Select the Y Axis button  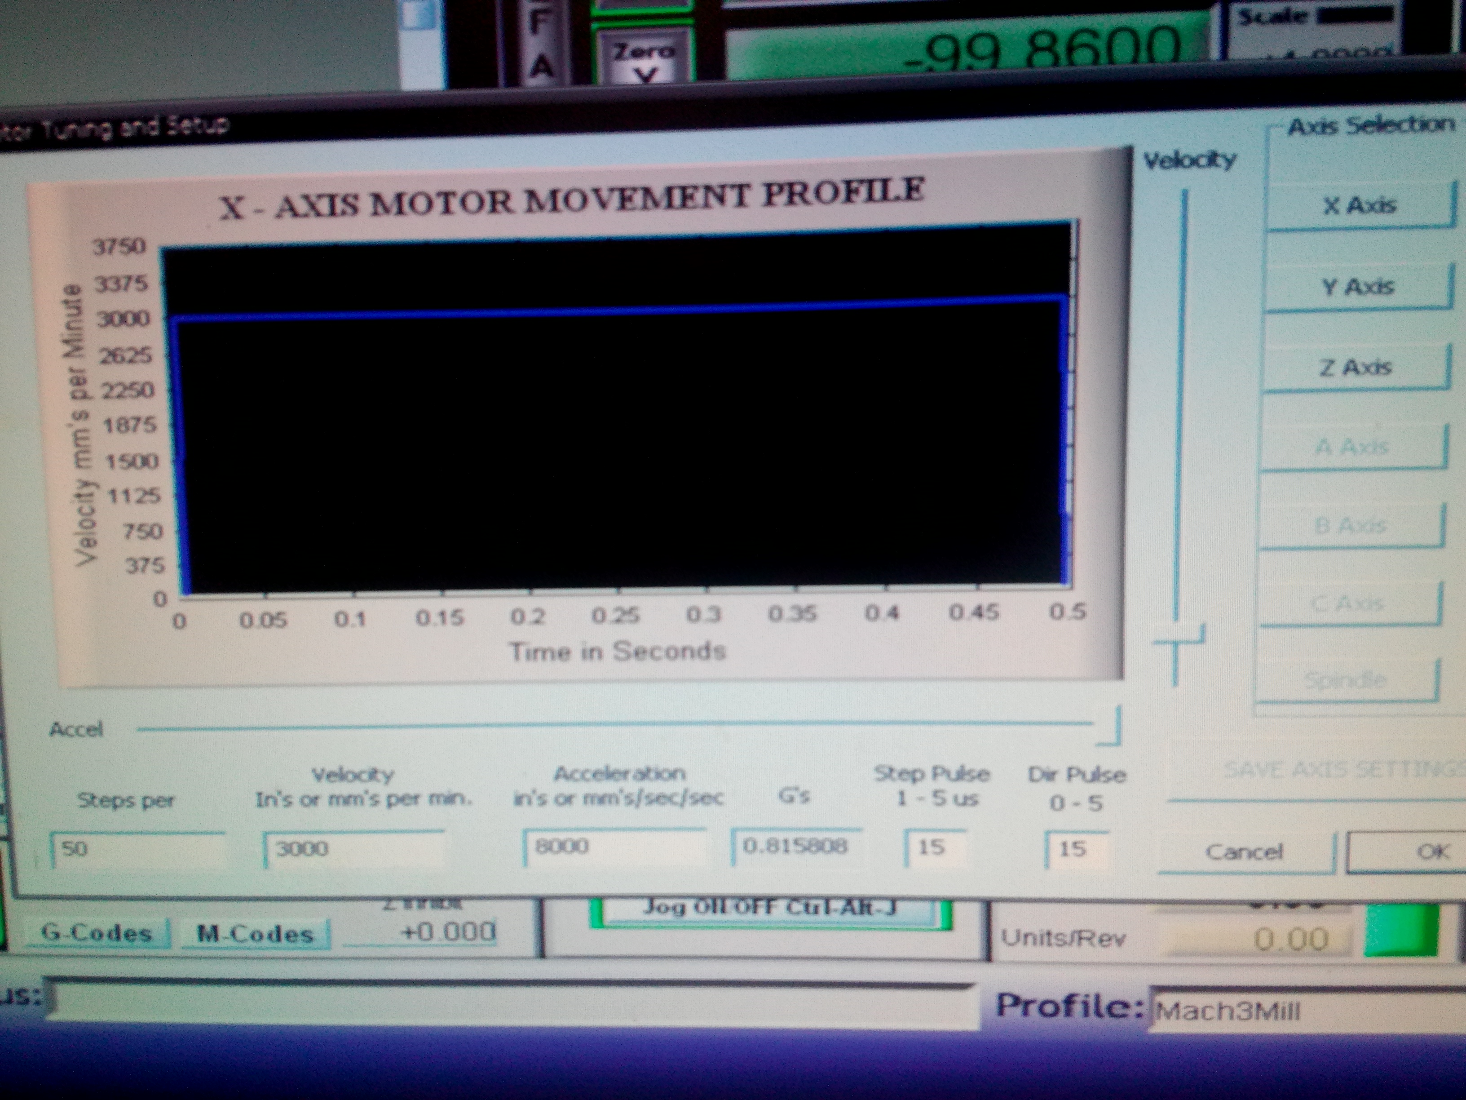point(1357,287)
